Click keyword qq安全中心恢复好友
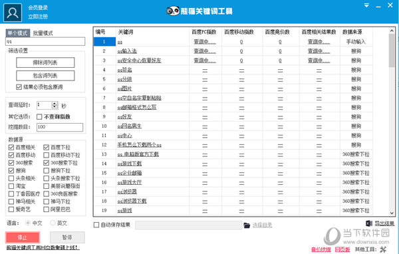Viewport: 399px width, 254px height. tap(139, 61)
